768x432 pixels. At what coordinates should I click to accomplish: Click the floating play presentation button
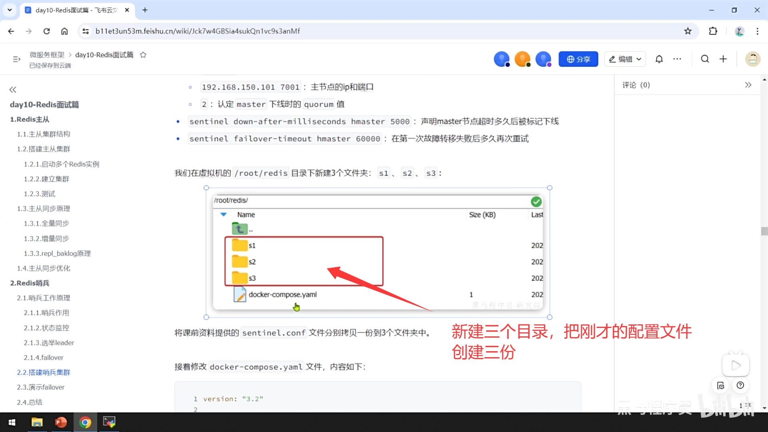click(736, 365)
